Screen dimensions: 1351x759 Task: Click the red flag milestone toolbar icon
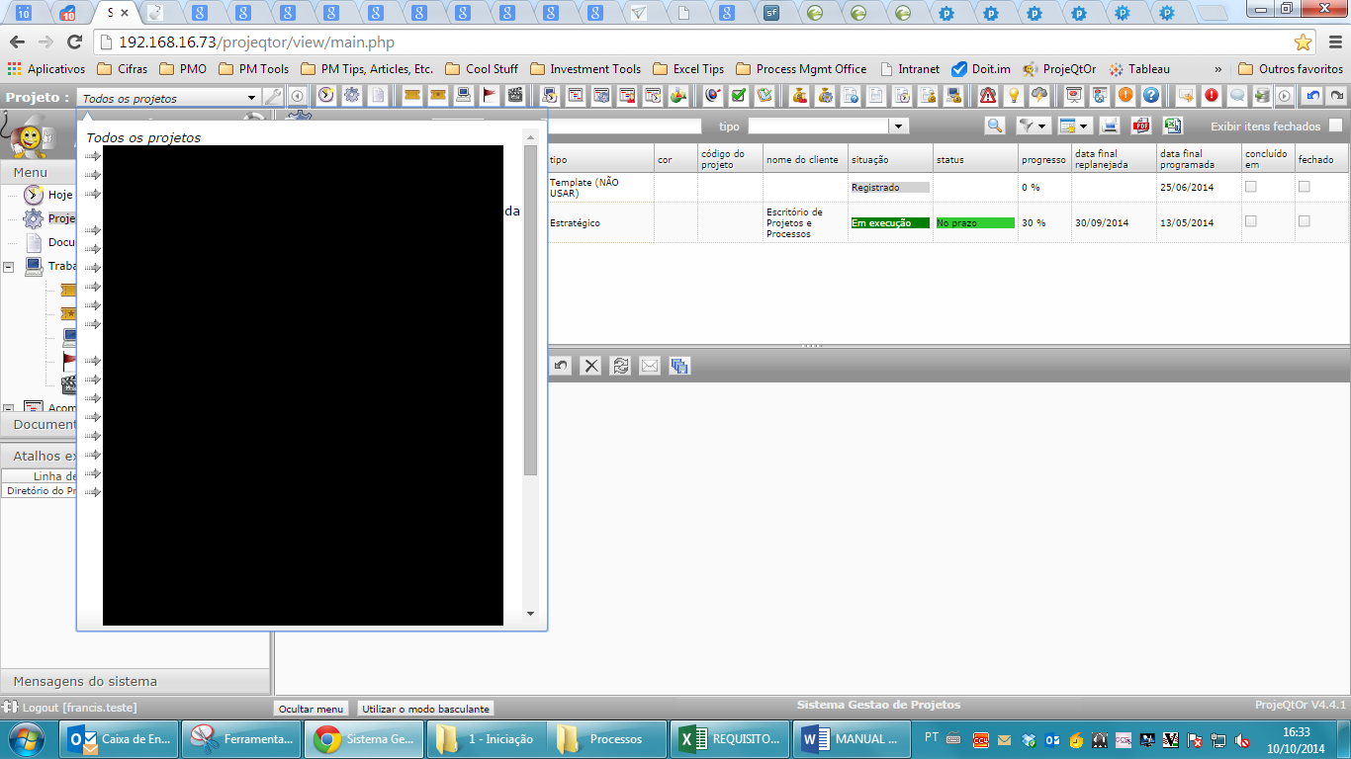coord(490,96)
